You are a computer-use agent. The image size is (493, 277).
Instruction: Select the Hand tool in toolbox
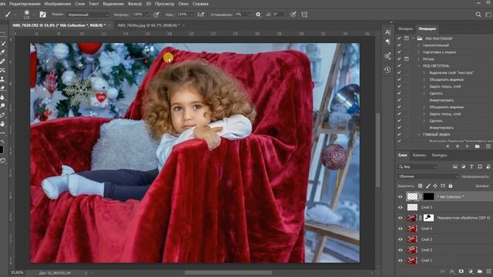3,124
